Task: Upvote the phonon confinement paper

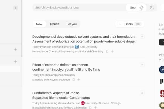Action: (142, 65)
